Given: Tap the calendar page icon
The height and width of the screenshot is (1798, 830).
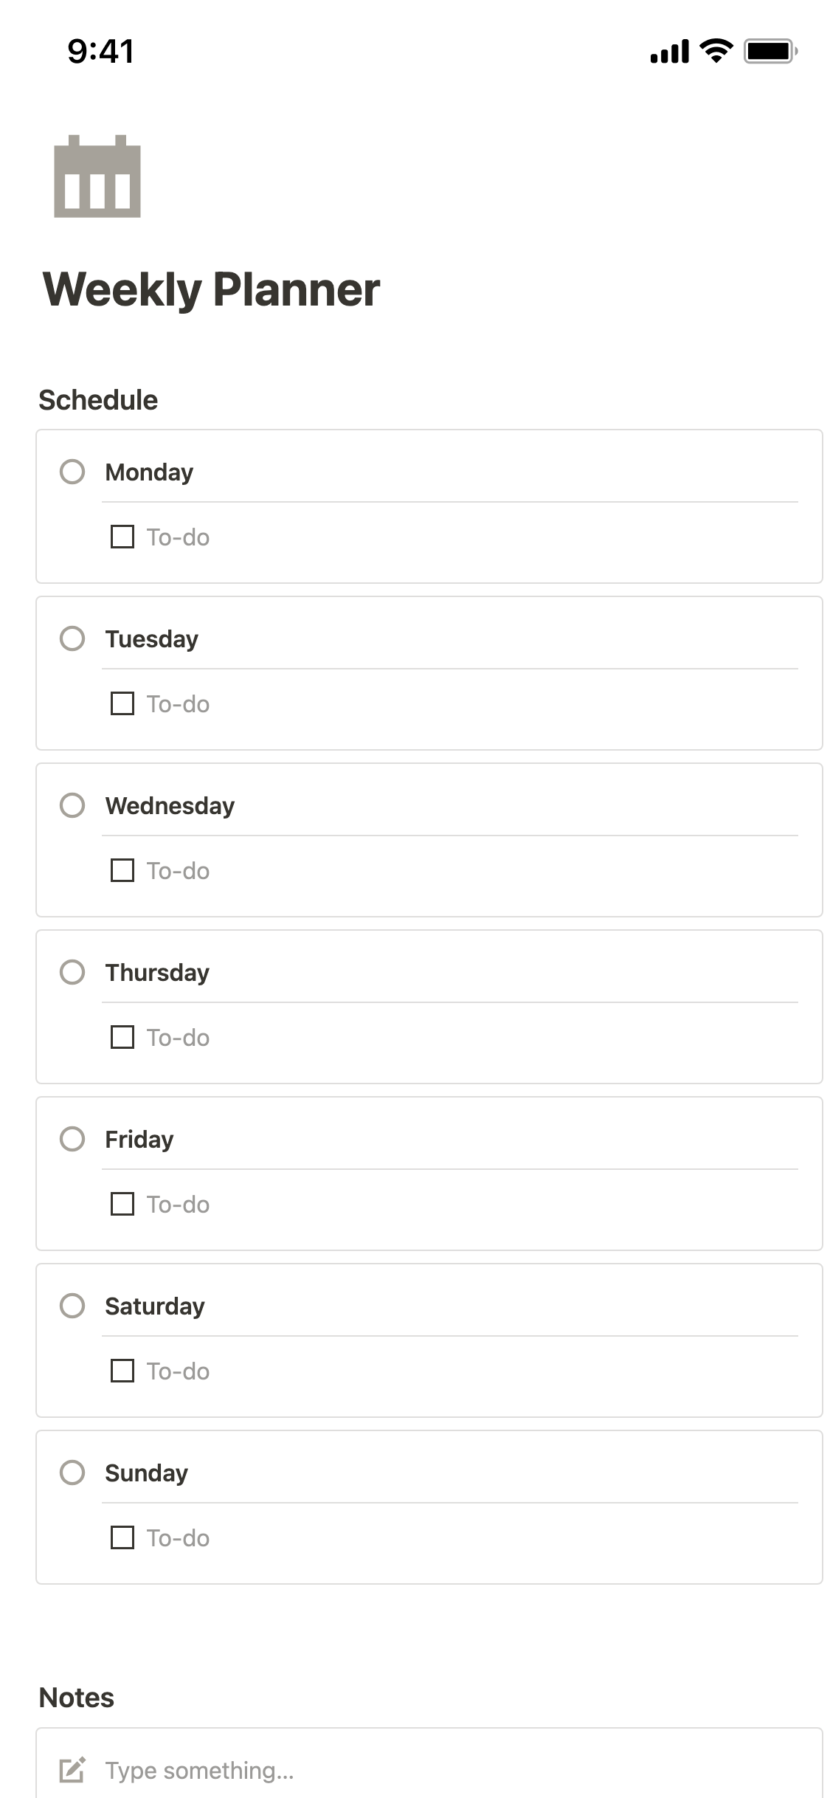Looking at the screenshot, I should point(97,176).
